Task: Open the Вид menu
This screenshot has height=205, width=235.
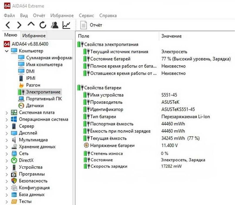Action: point(24,16)
